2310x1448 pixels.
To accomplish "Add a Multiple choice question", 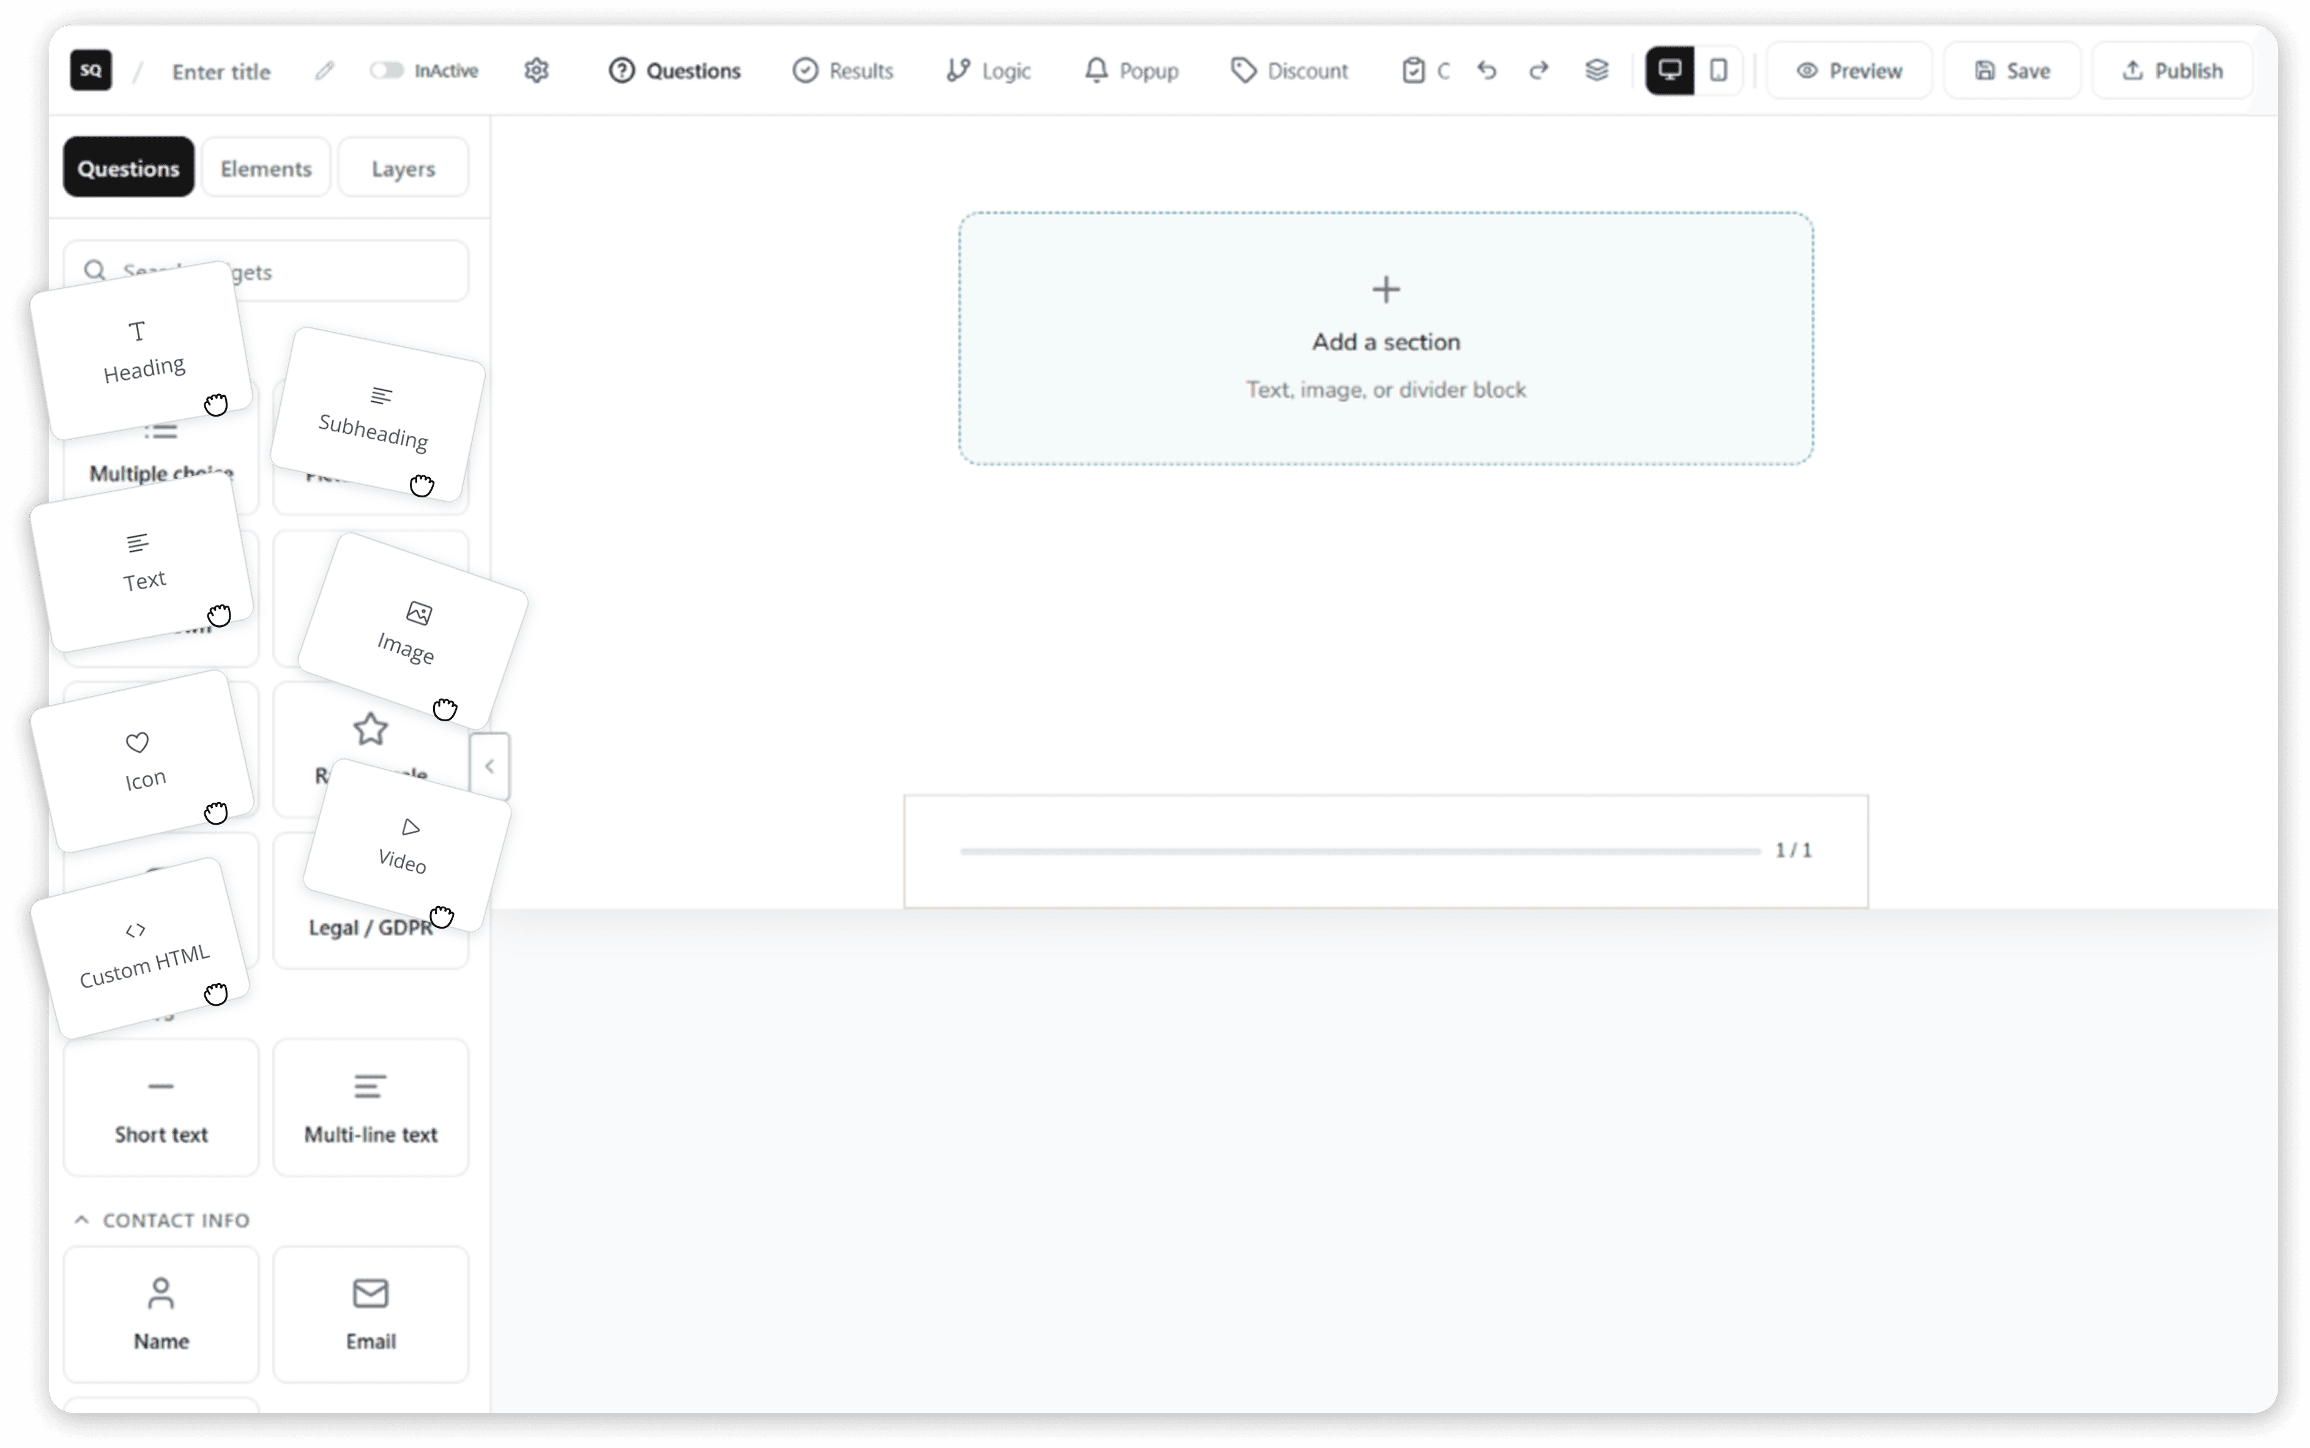I will pyautogui.click(x=161, y=474).
